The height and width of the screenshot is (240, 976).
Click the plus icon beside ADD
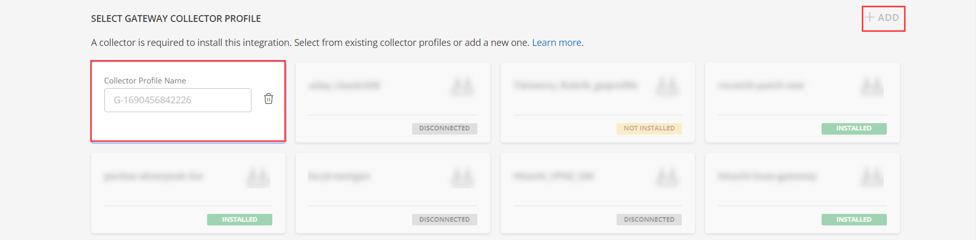(870, 17)
